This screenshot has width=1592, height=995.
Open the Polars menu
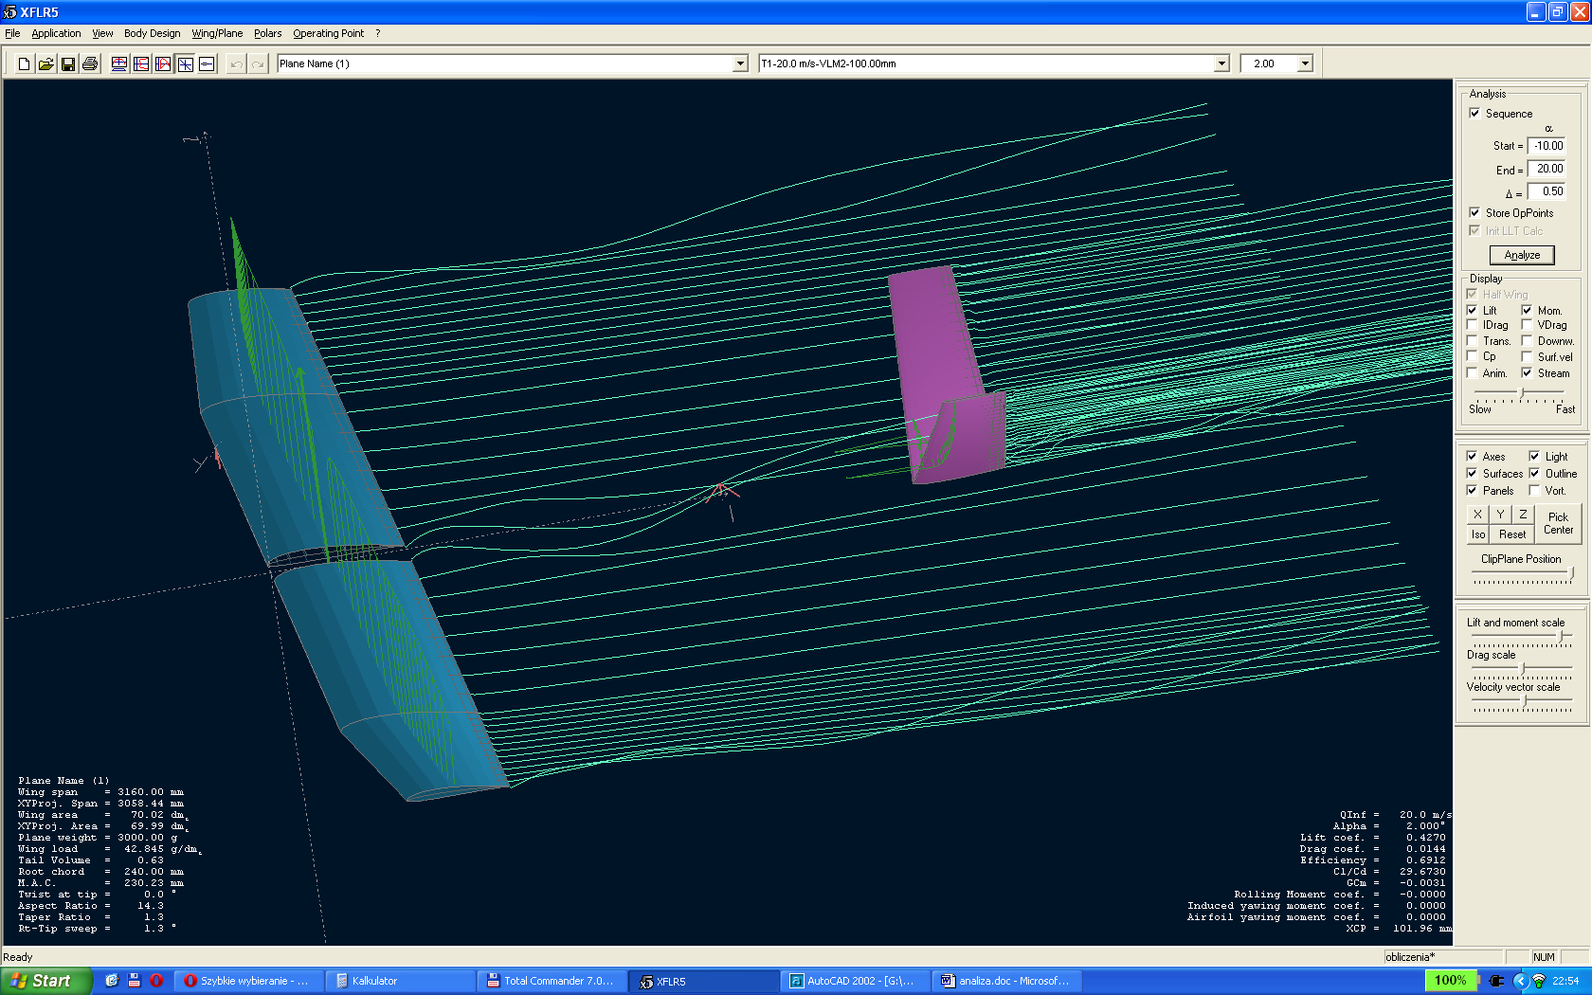(267, 33)
